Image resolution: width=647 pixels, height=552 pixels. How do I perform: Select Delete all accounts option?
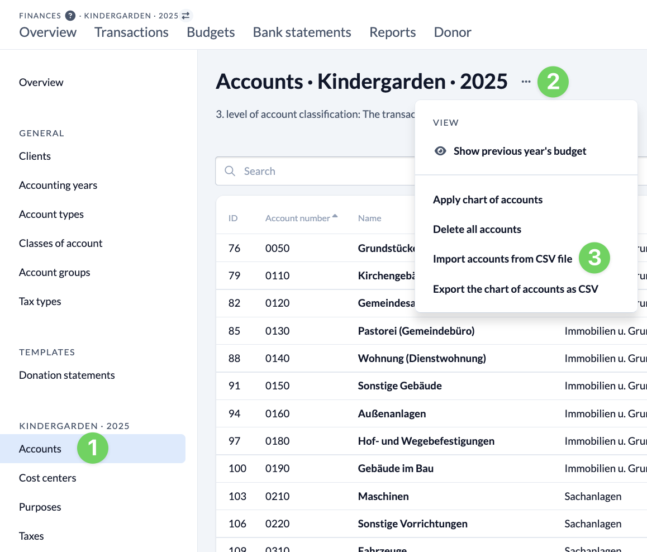pos(477,229)
